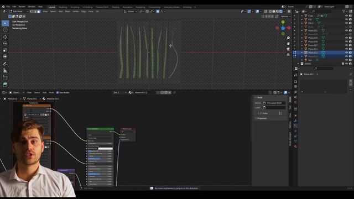This screenshot has height=199, width=354.
Task: Select the Move tool in viewport toolbar
Action: pos(5,37)
